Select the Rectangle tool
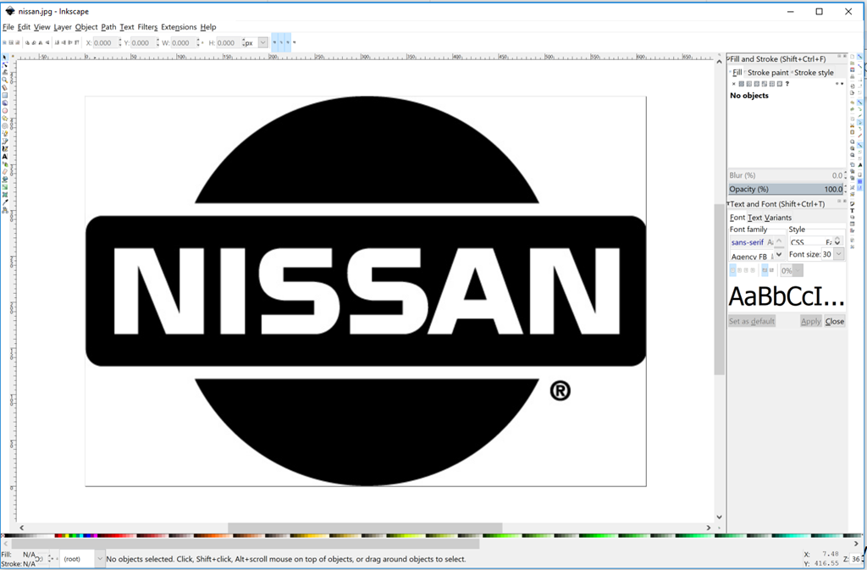Screen dimensions: 867x570 click(x=4, y=96)
